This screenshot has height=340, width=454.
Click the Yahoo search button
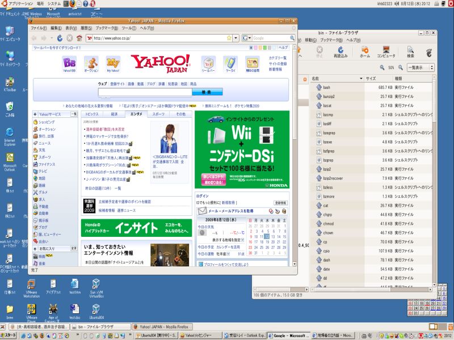tap(207, 92)
